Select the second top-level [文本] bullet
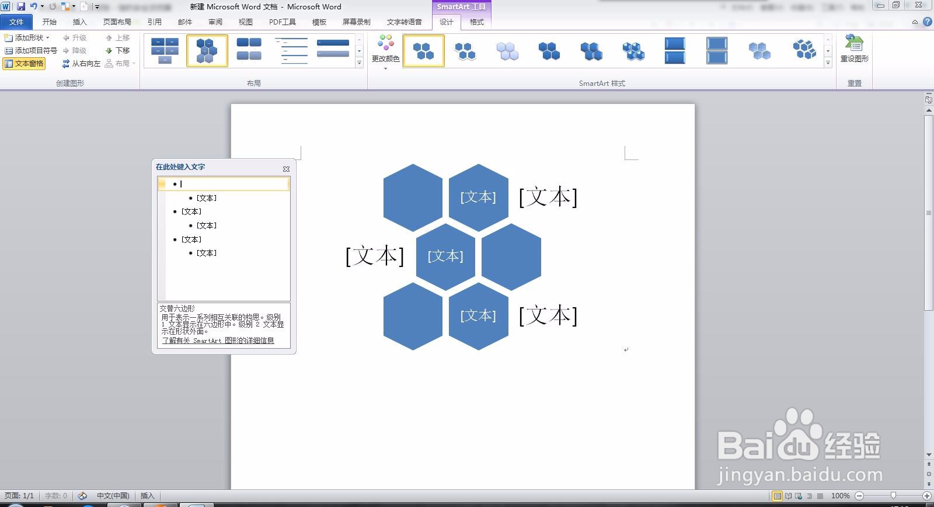 click(x=191, y=211)
